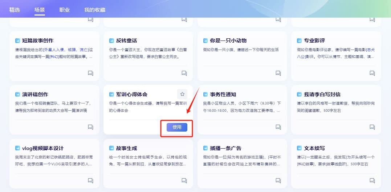Click the chat icon on 反转童话 card
The image size is (391, 192).
coord(184,73)
